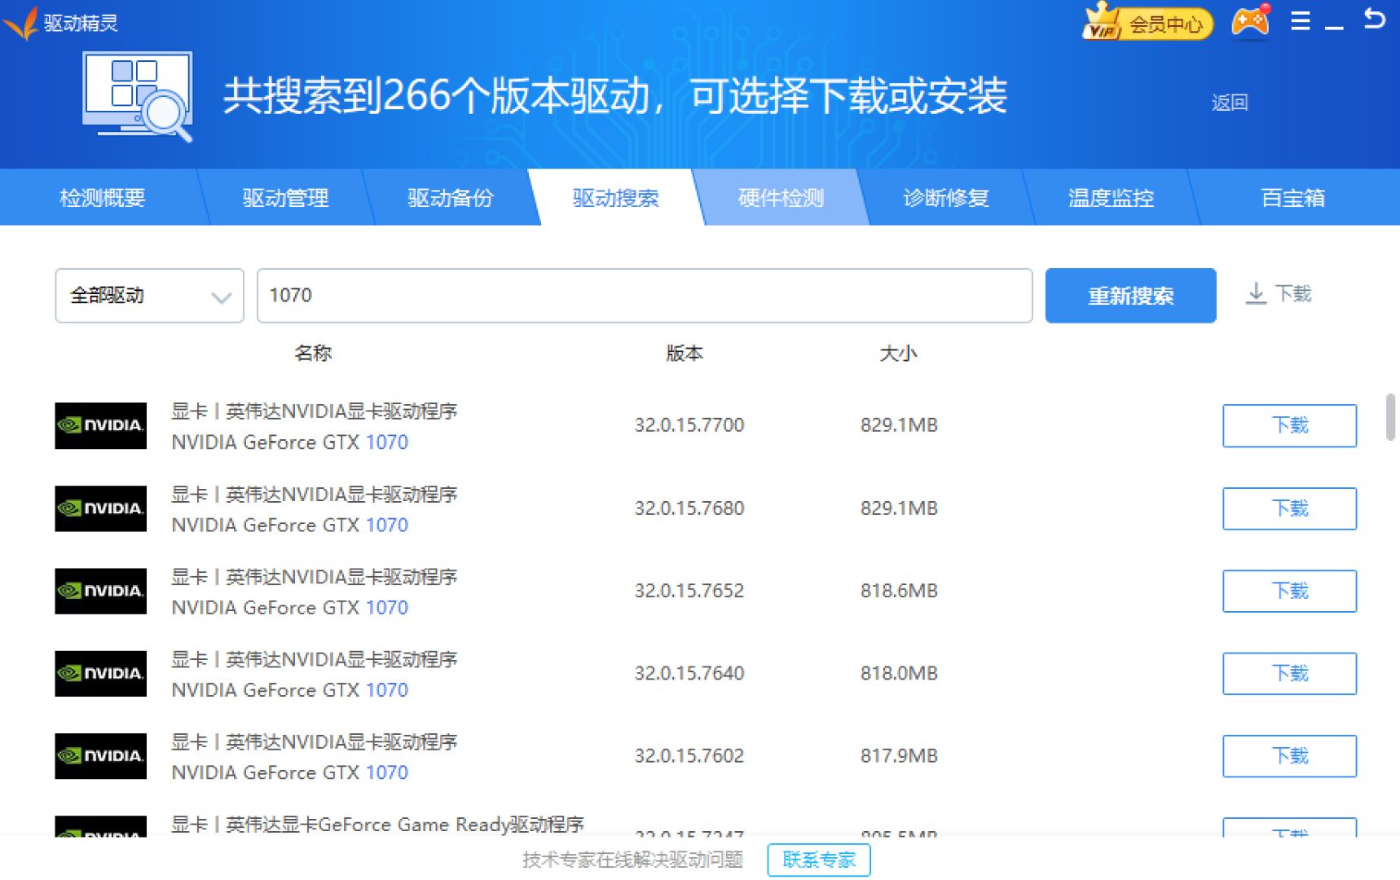Click the 返回 link in header
Image resolution: width=1400 pixels, height=880 pixels.
(x=1230, y=103)
